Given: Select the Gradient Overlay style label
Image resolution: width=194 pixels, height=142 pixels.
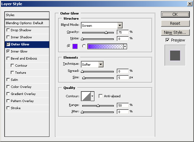Looking at the screenshot, I should coord(23,94).
